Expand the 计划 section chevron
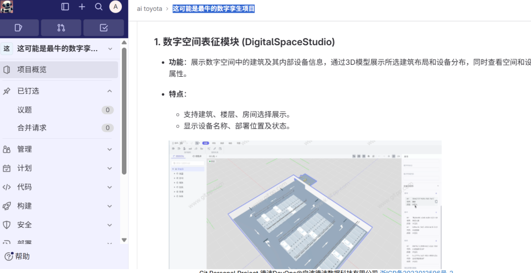531x273 pixels. pyautogui.click(x=110, y=168)
